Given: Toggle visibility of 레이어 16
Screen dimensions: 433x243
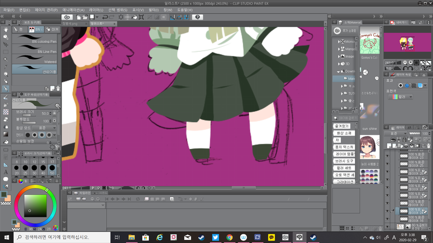Looking at the screenshot, I should tap(387, 219).
